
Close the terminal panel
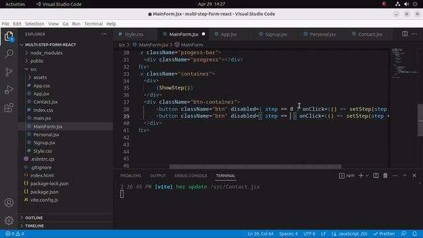coord(414,176)
